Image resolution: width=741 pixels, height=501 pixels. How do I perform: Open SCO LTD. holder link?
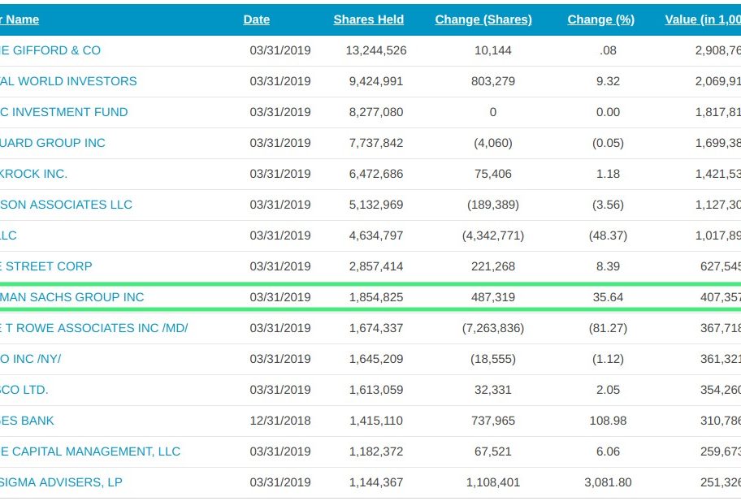[x=24, y=390]
